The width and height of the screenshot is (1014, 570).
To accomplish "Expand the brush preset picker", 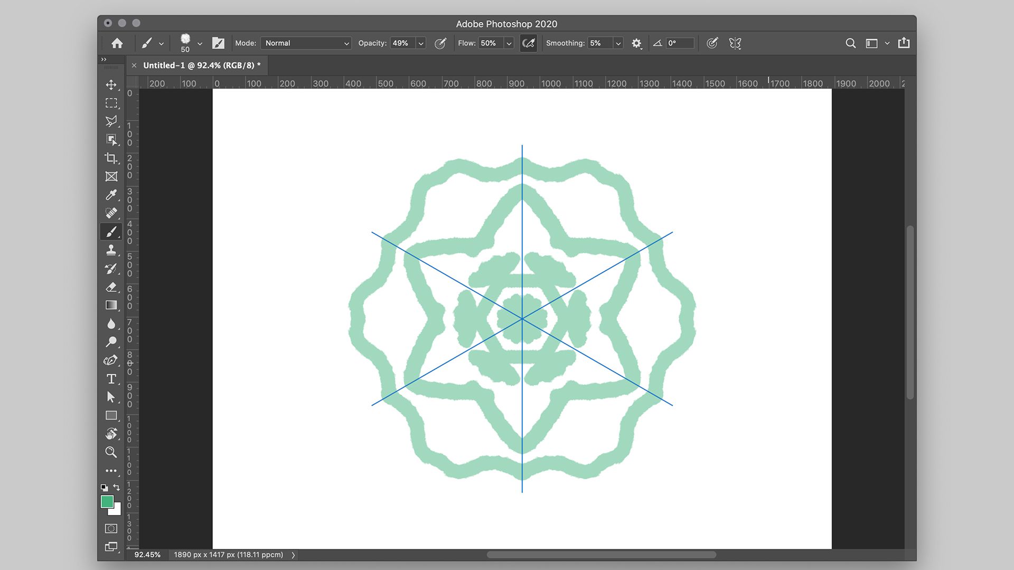I will click(199, 43).
